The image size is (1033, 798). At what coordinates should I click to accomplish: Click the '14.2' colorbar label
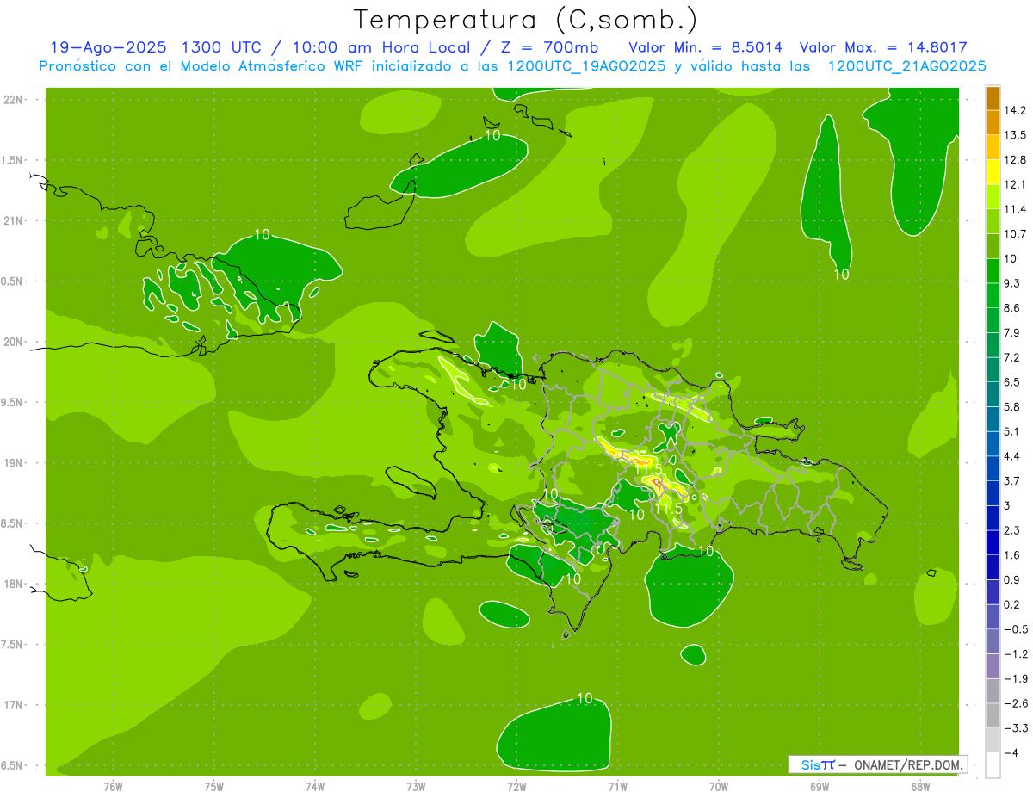[x=1015, y=110]
